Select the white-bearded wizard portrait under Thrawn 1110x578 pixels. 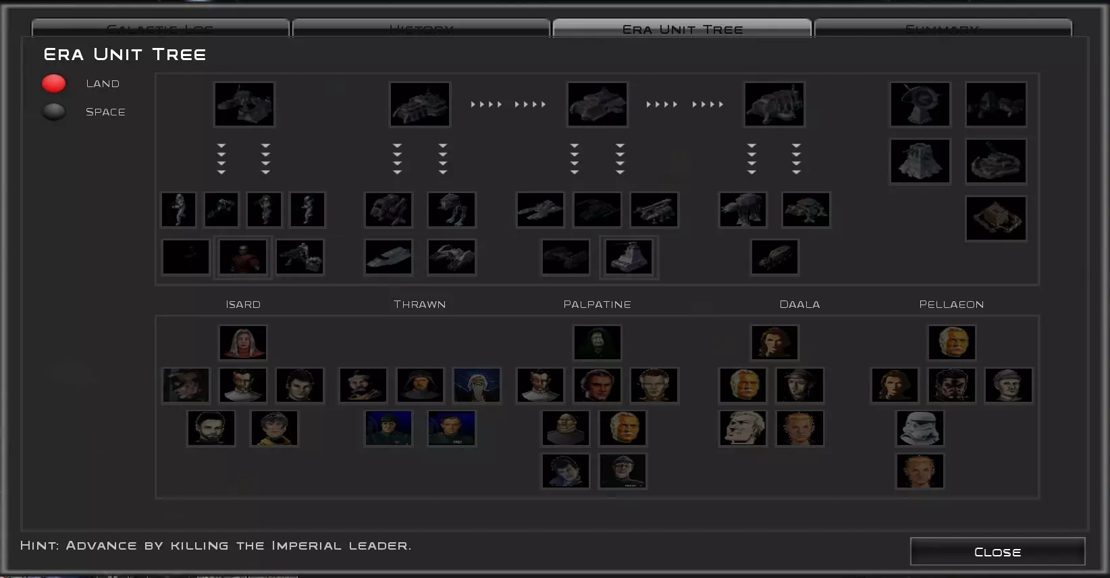click(477, 385)
